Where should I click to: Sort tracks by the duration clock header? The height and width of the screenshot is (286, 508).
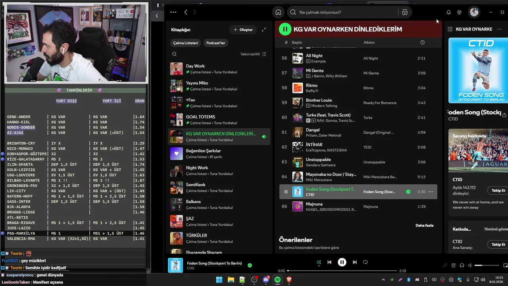point(422,43)
